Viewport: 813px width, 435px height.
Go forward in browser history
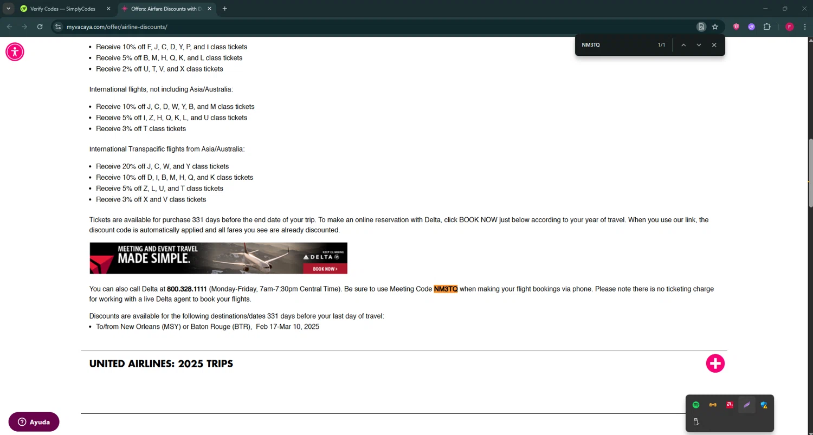pyautogui.click(x=24, y=27)
